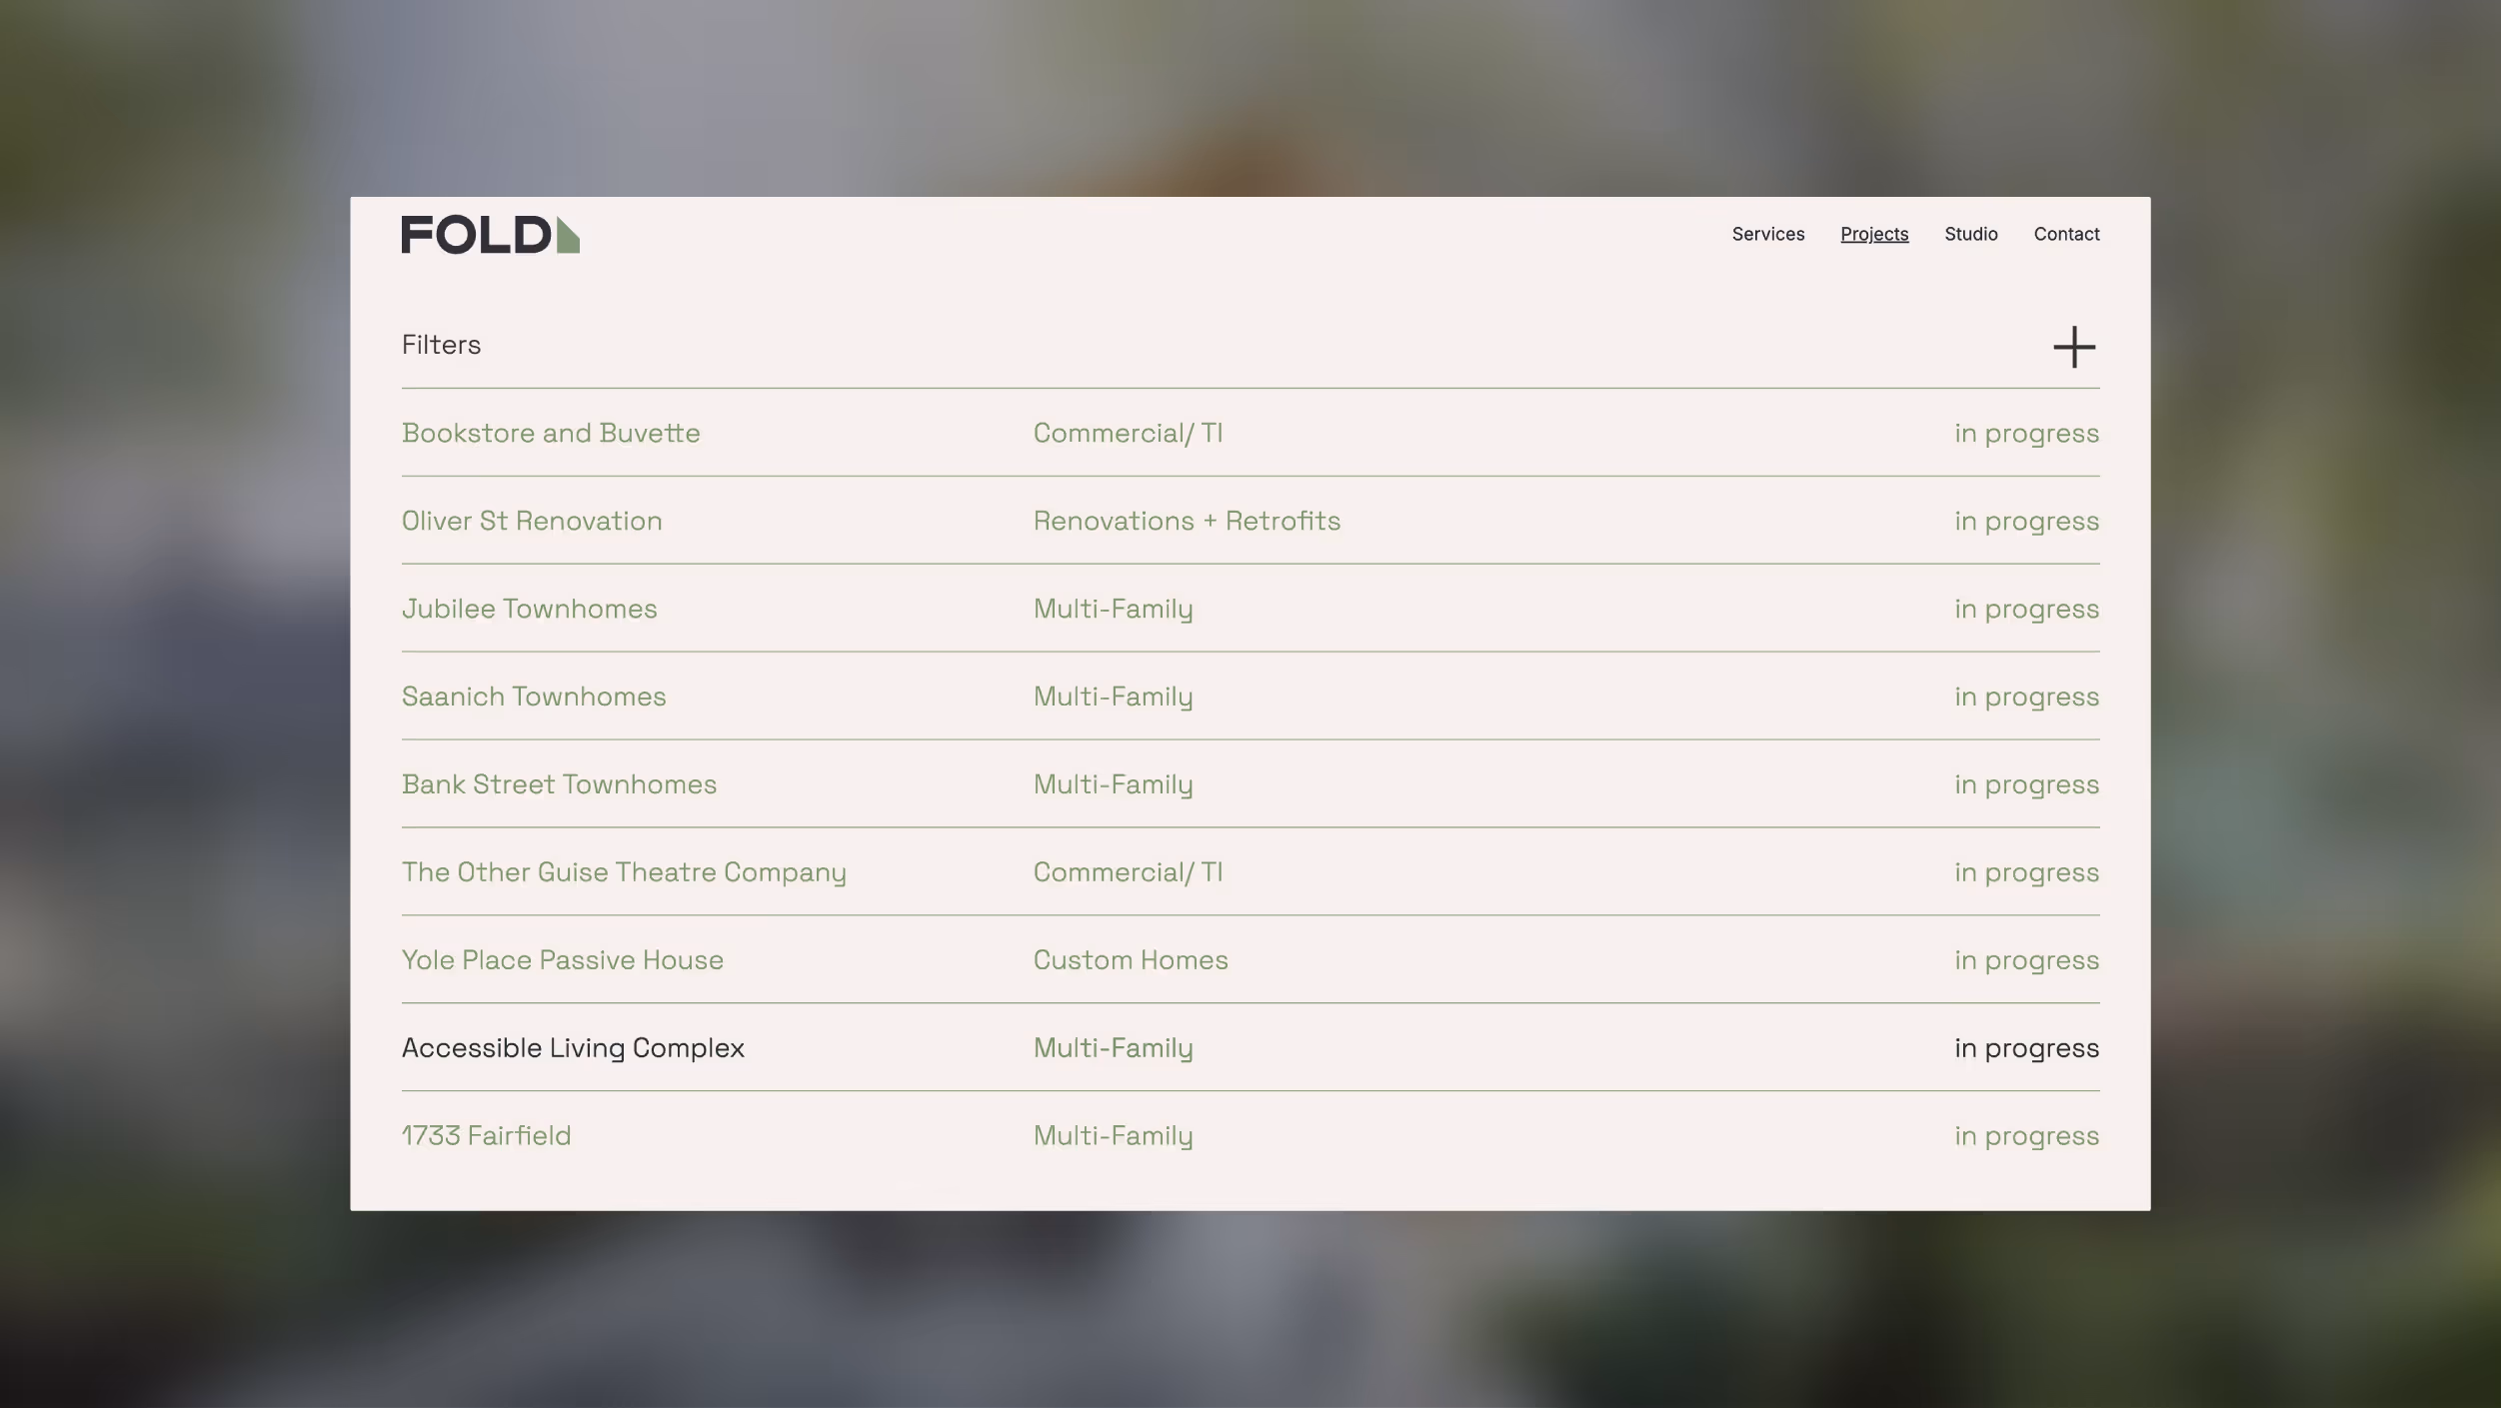
Task: Open the Studio nav link
Action: (1970, 234)
